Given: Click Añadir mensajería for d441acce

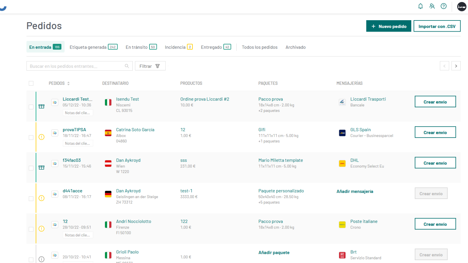Looking at the screenshot, I should (355, 191).
